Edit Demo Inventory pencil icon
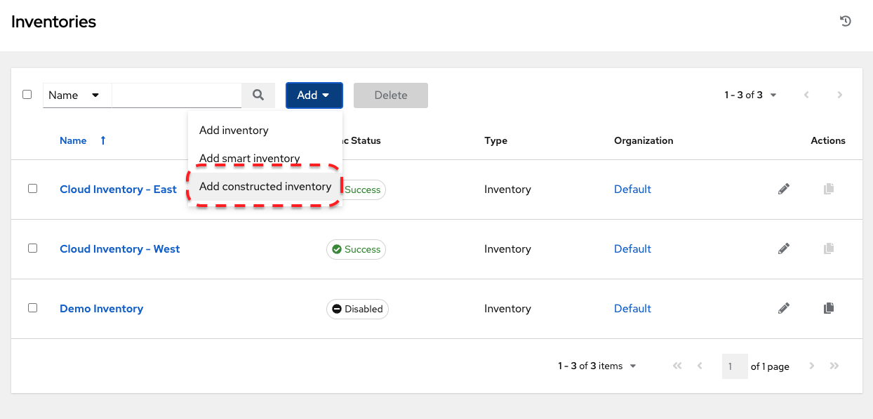This screenshot has height=419, width=873. pyautogui.click(x=784, y=308)
